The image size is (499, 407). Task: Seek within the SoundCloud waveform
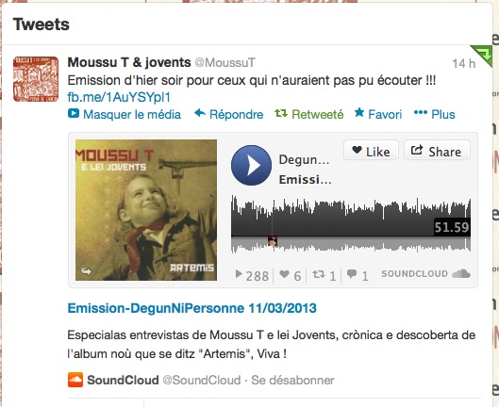[351, 224]
